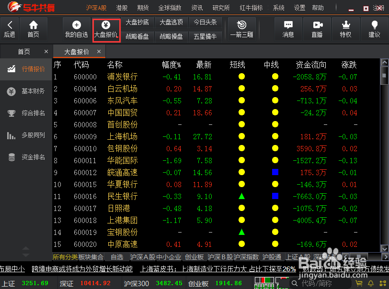Select the 中原高速 stock row name
Screen dimensions: 389x289
click(x=122, y=244)
